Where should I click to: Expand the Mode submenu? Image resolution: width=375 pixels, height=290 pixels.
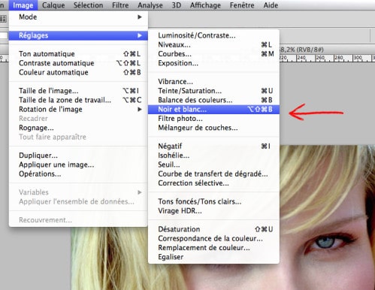(78, 17)
